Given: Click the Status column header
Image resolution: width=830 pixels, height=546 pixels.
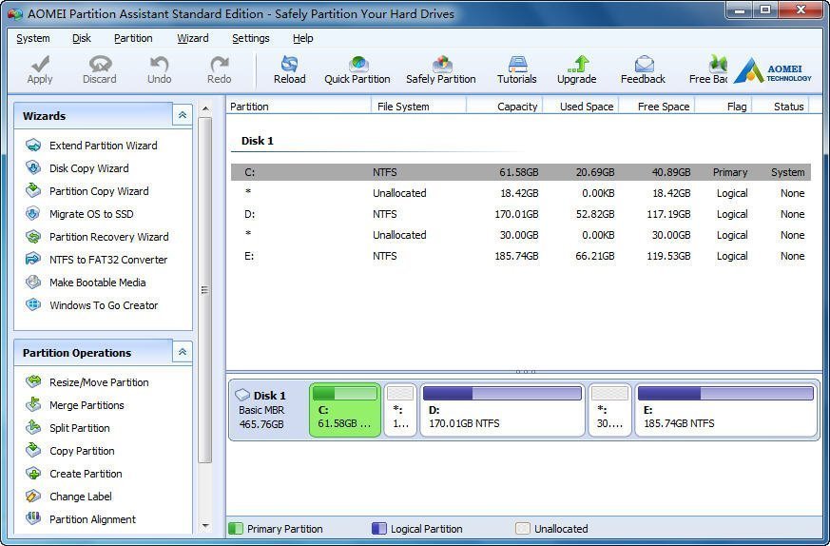Looking at the screenshot, I should click(781, 107).
